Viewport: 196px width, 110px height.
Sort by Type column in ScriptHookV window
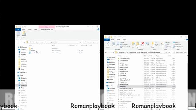pos(53,46)
